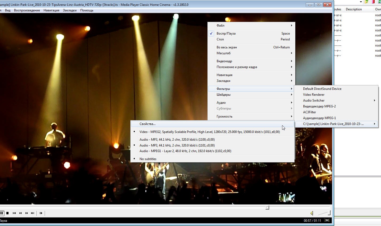Expand the Audio Switcher filter submenu
This screenshot has width=381, height=226.
click(x=336, y=101)
